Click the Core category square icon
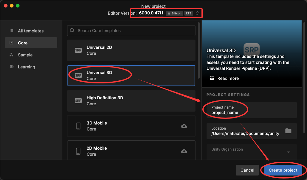 coord(11,43)
